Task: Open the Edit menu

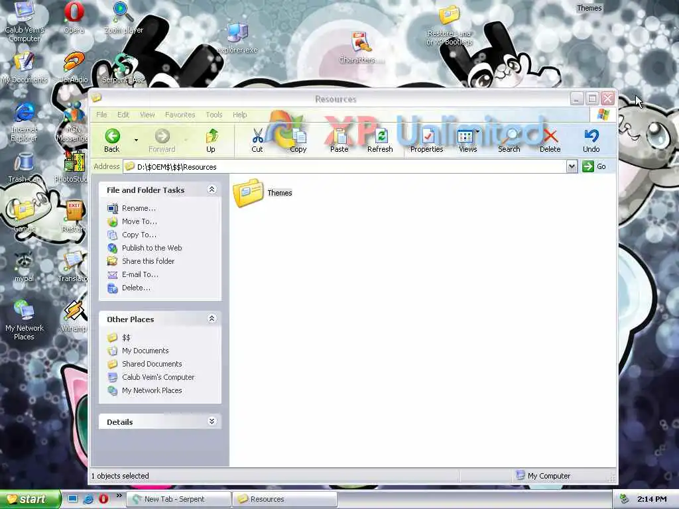Action: coord(123,115)
